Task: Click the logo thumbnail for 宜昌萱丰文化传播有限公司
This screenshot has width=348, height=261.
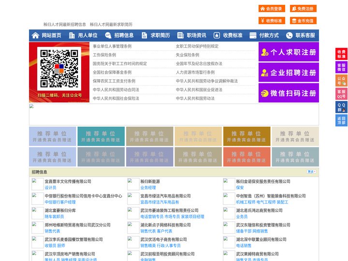Action: [x=38, y=184]
